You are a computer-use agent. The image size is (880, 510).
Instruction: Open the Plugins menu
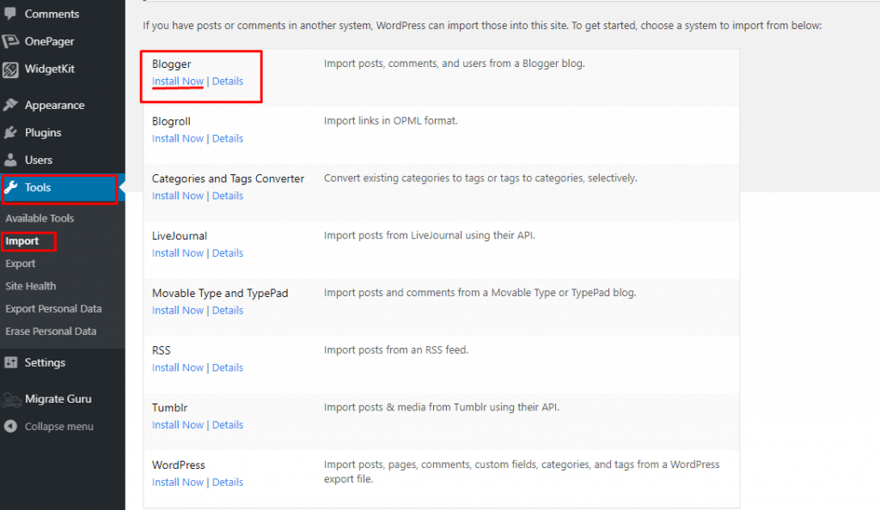[x=43, y=133]
